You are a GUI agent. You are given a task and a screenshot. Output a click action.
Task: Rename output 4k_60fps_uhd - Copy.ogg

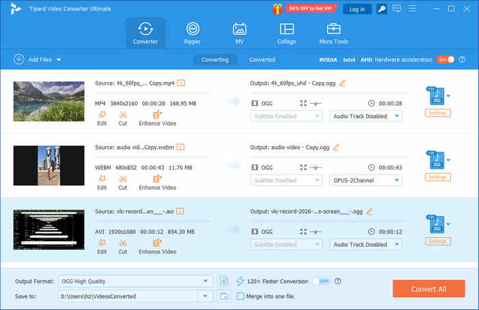point(342,83)
